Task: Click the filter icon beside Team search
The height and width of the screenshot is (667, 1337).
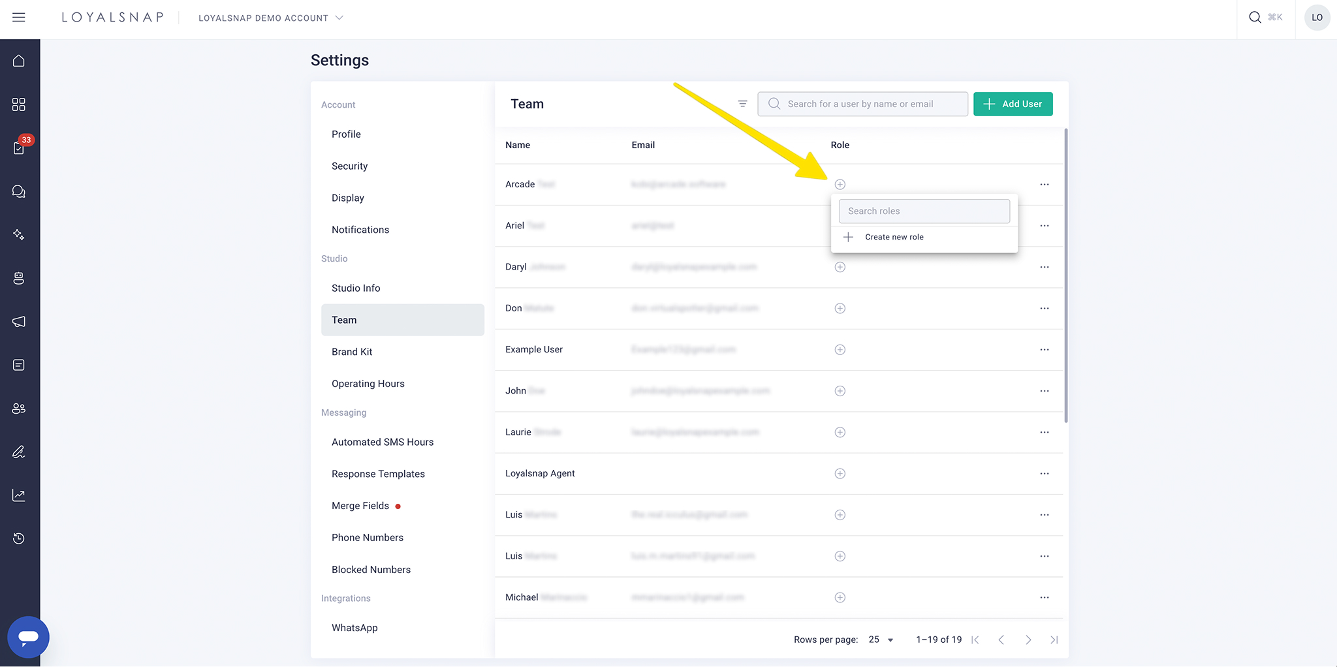Action: tap(742, 104)
